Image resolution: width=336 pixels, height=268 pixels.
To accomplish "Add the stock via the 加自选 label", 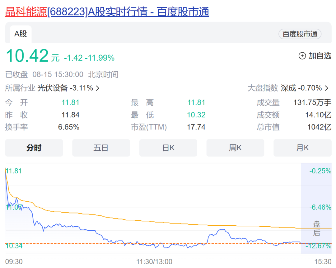I will click(320, 56).
